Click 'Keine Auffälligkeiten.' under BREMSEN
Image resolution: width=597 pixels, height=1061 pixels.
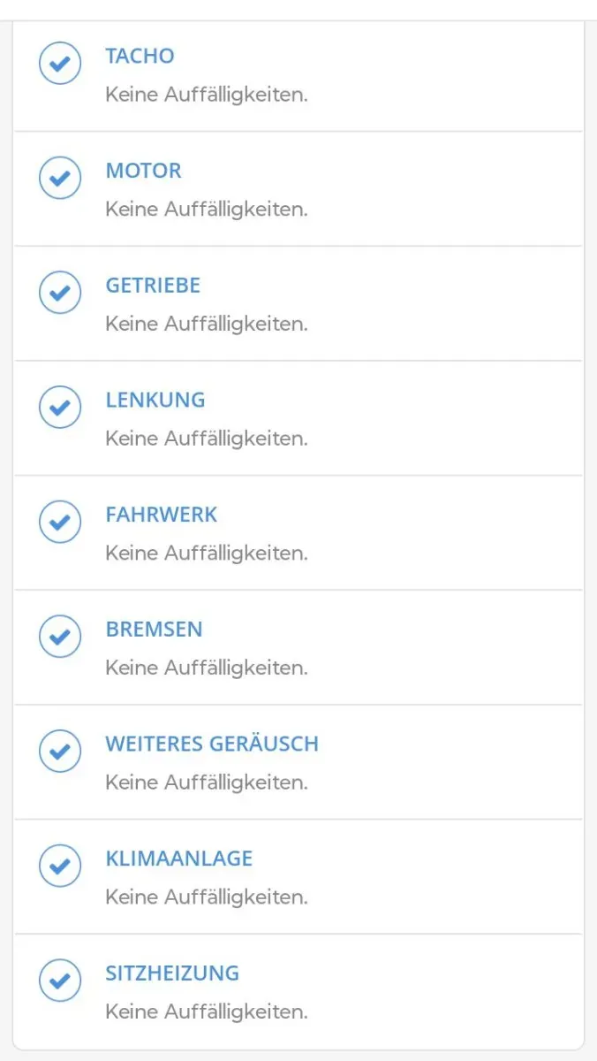(207, 668)
